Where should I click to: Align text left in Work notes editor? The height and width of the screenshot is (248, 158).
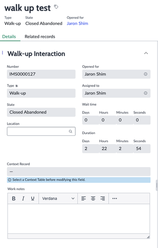[83, 198]
